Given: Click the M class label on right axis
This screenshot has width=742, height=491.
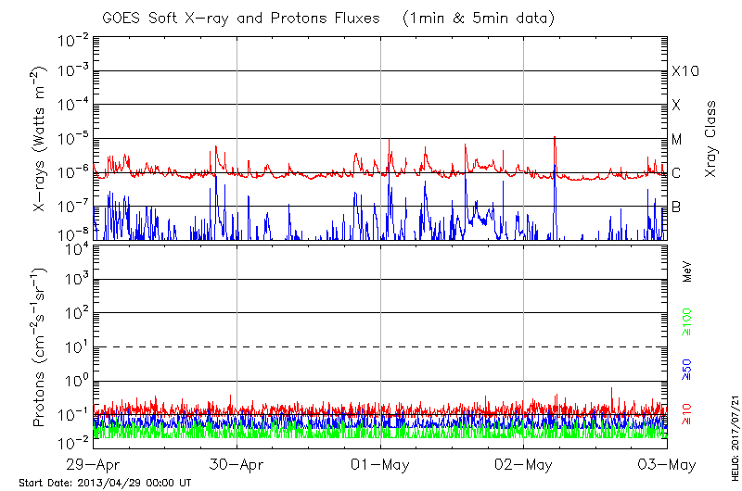Looking at the screenshot, I should (x=677, y=139).
